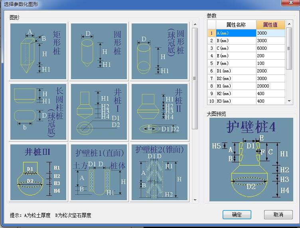Viewport: 300px width, 228px height.
Task: Edit the D2(mm) value cell
Action: pyautogui.click(x=270, y=78)
